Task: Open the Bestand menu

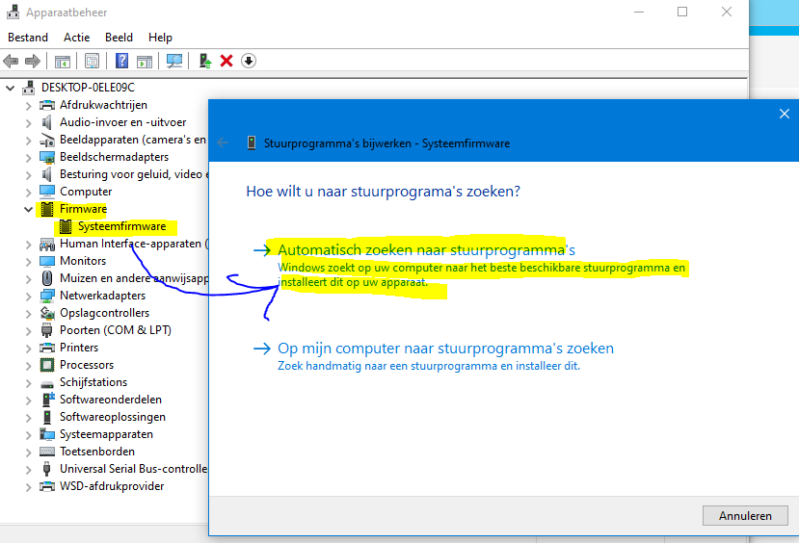Action: [28, 38]
